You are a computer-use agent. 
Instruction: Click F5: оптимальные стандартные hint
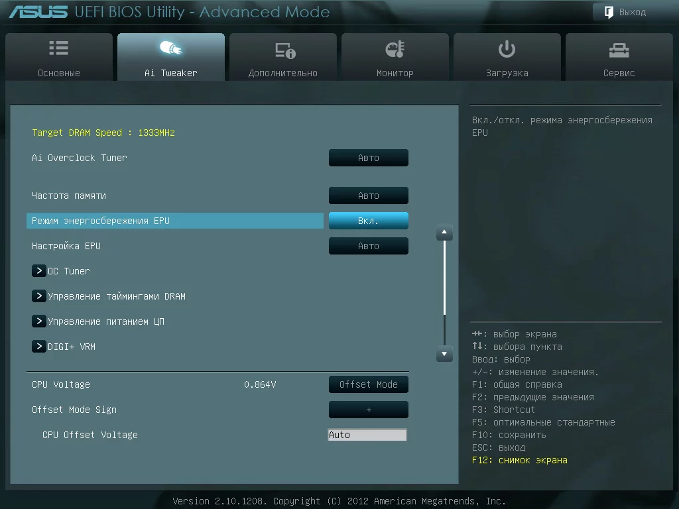coord(544,422)
